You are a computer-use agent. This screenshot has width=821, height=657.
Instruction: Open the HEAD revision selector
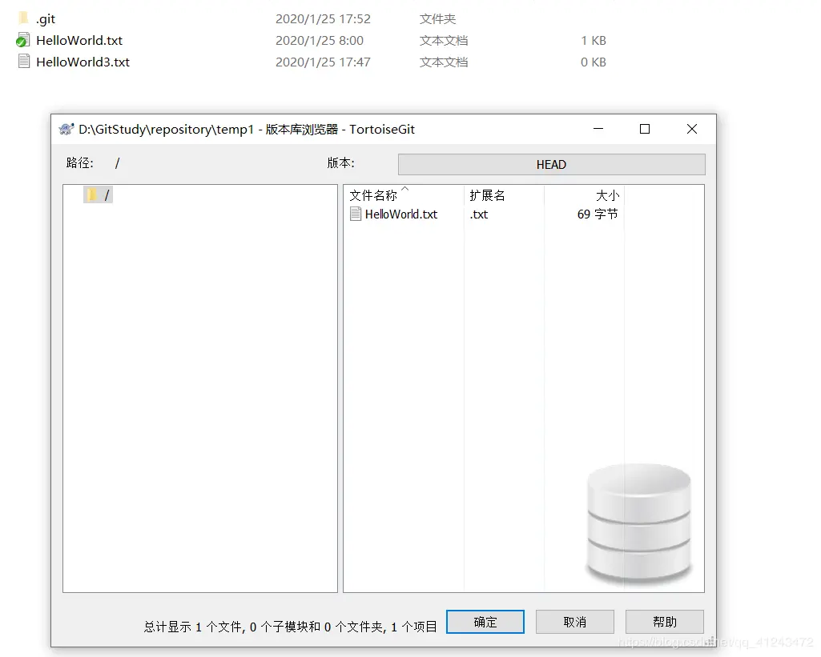tap(551, 164)
